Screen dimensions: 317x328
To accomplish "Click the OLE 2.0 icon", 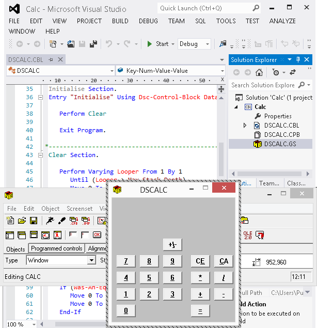I will click(247, 235).
